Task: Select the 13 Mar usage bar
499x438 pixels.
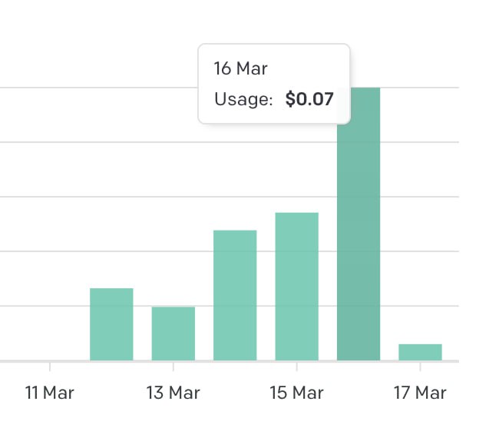Action: (173, 333)
